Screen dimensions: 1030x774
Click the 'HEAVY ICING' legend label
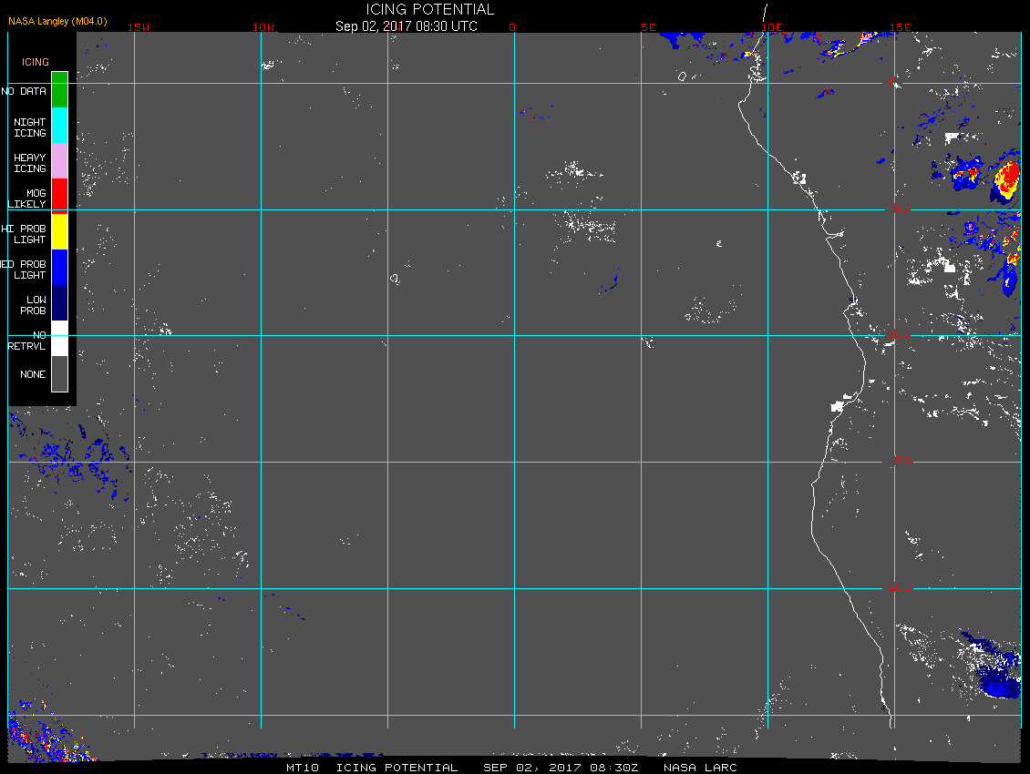pyautogui.click(x=30, y=163)
